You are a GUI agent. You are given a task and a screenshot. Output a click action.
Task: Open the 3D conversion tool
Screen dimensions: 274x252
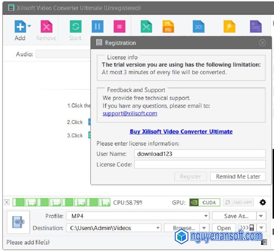(199, 26)
